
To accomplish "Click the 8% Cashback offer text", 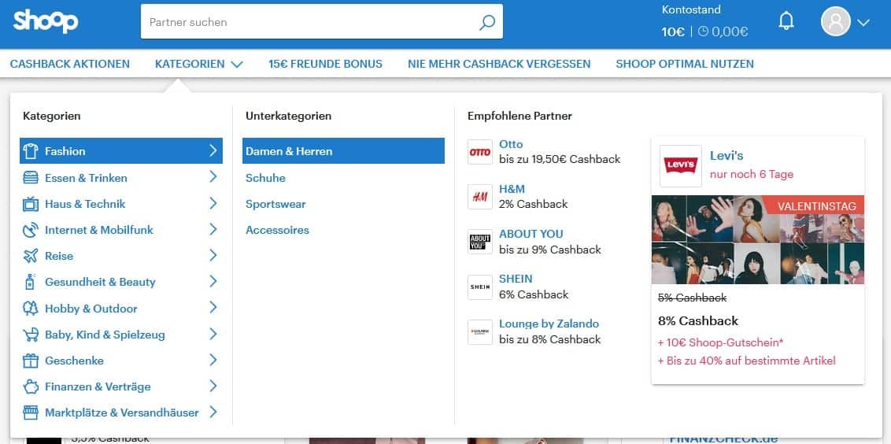I will (x=698, y=320).
